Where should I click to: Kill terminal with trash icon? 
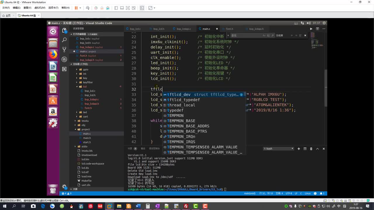pos(311,149)
